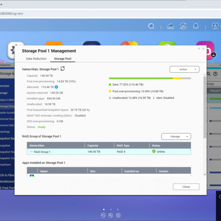This screenshot has width=221, height=221.
Task: Click the external devices sync icon
Action: tap(183, 26)
